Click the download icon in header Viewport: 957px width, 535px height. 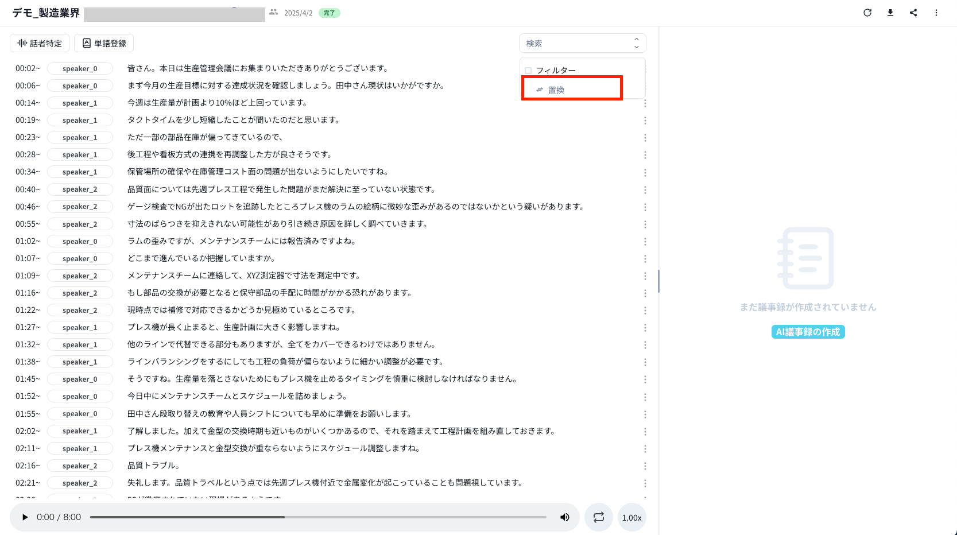(890, 13)
